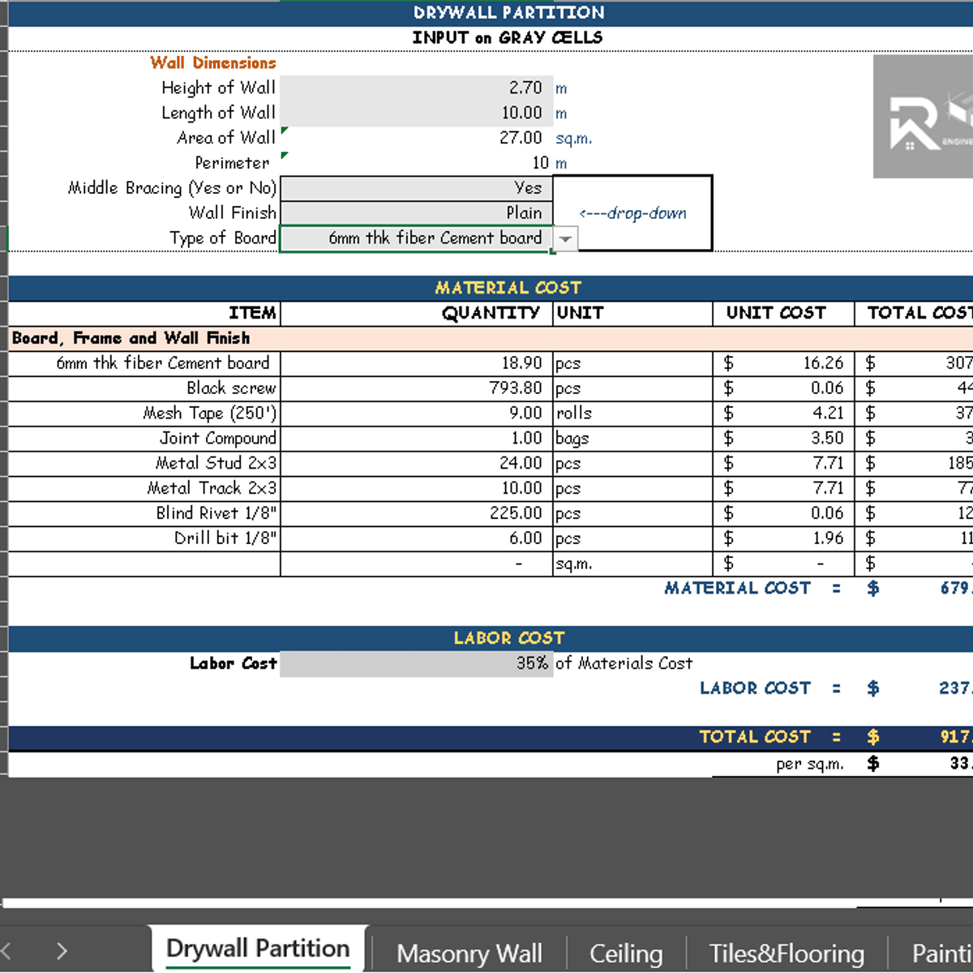Select the Black screw quantity cell
This screenshot has height=973, width=973.
416,388
